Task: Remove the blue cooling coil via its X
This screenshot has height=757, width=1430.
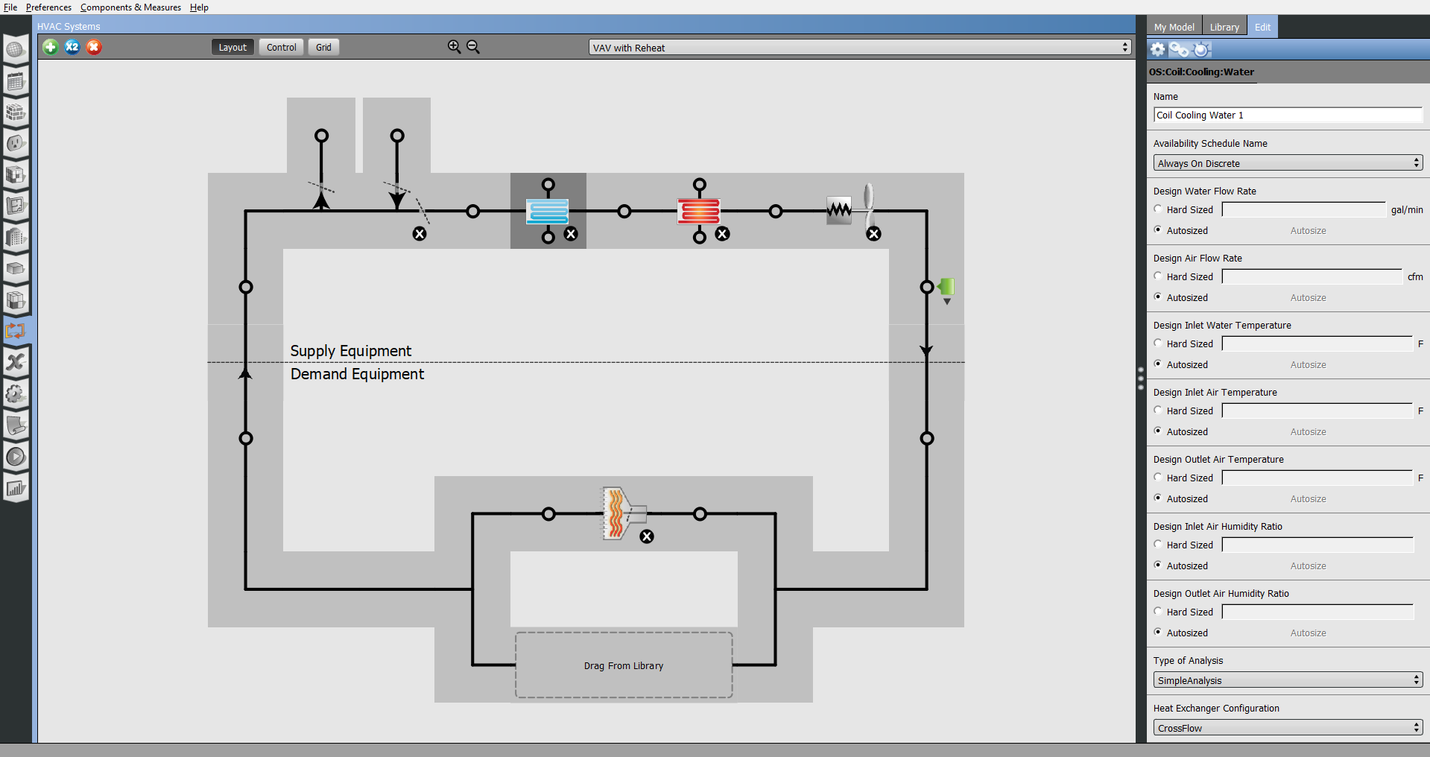Action: click(x=571, y=234)
